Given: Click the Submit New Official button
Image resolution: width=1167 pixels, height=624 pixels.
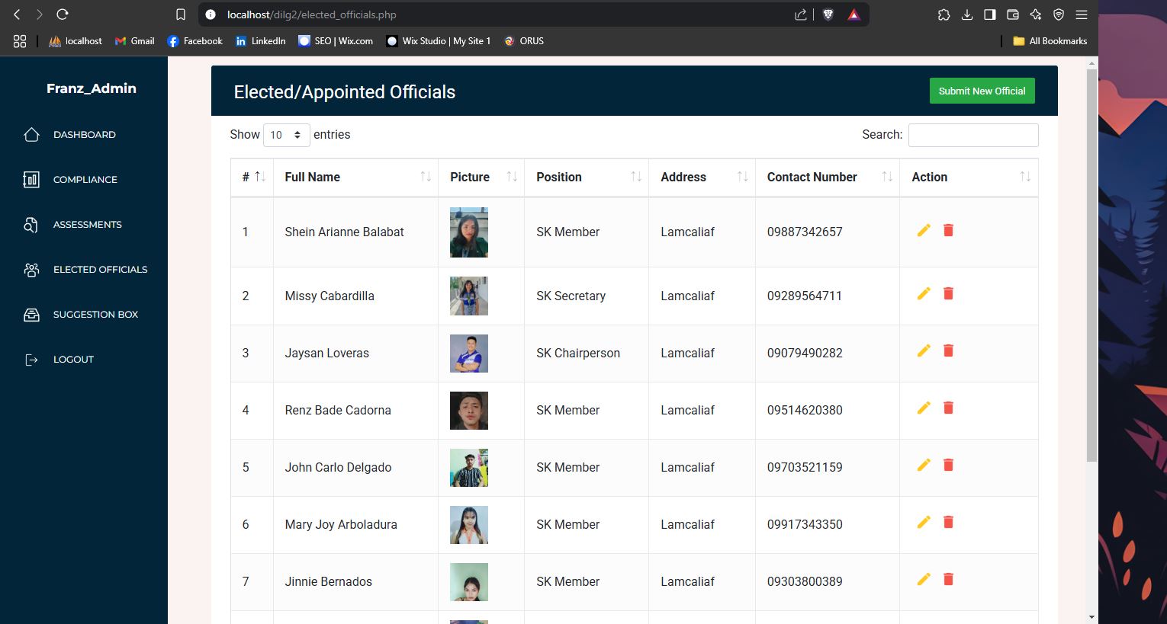Looking at the screenshot, I should [982, 91].
